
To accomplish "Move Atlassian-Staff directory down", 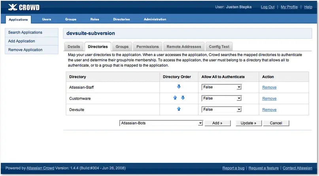I will click(179, 87).
